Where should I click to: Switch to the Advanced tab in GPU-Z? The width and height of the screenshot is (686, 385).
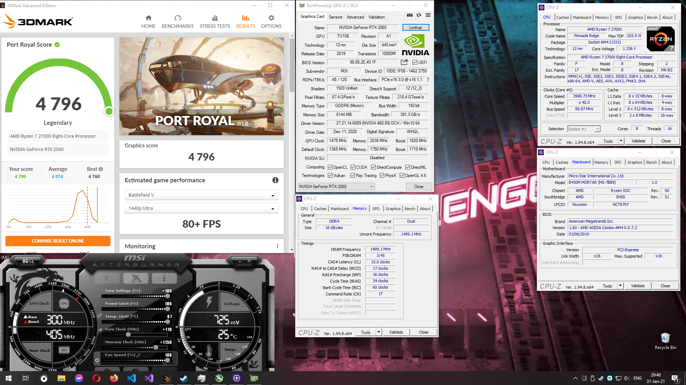tap(355, 17)
